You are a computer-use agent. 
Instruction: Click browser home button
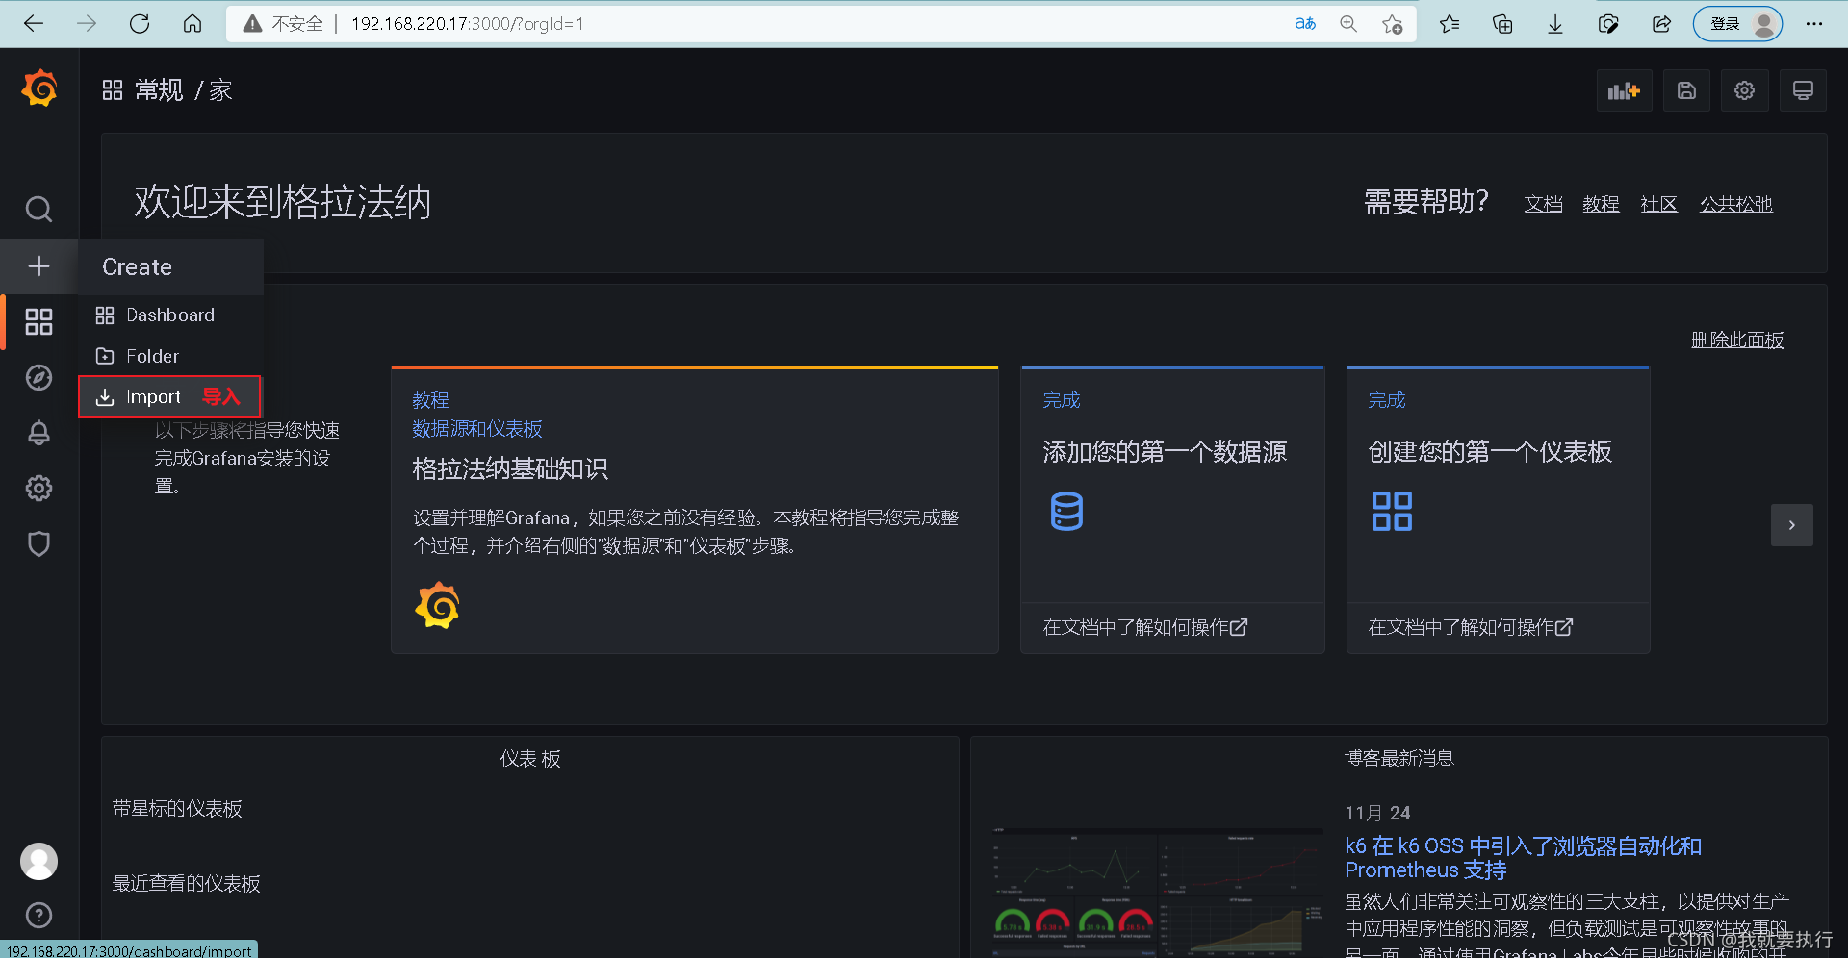click(x=192, y=24)
